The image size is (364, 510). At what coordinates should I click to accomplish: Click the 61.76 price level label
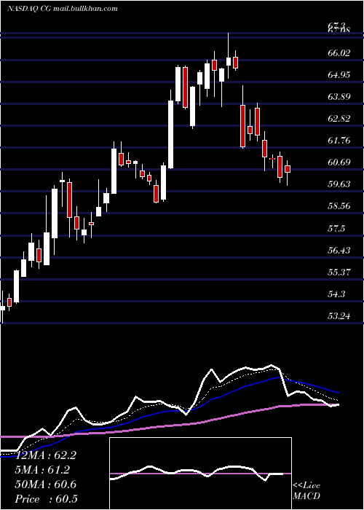(339, 141)
